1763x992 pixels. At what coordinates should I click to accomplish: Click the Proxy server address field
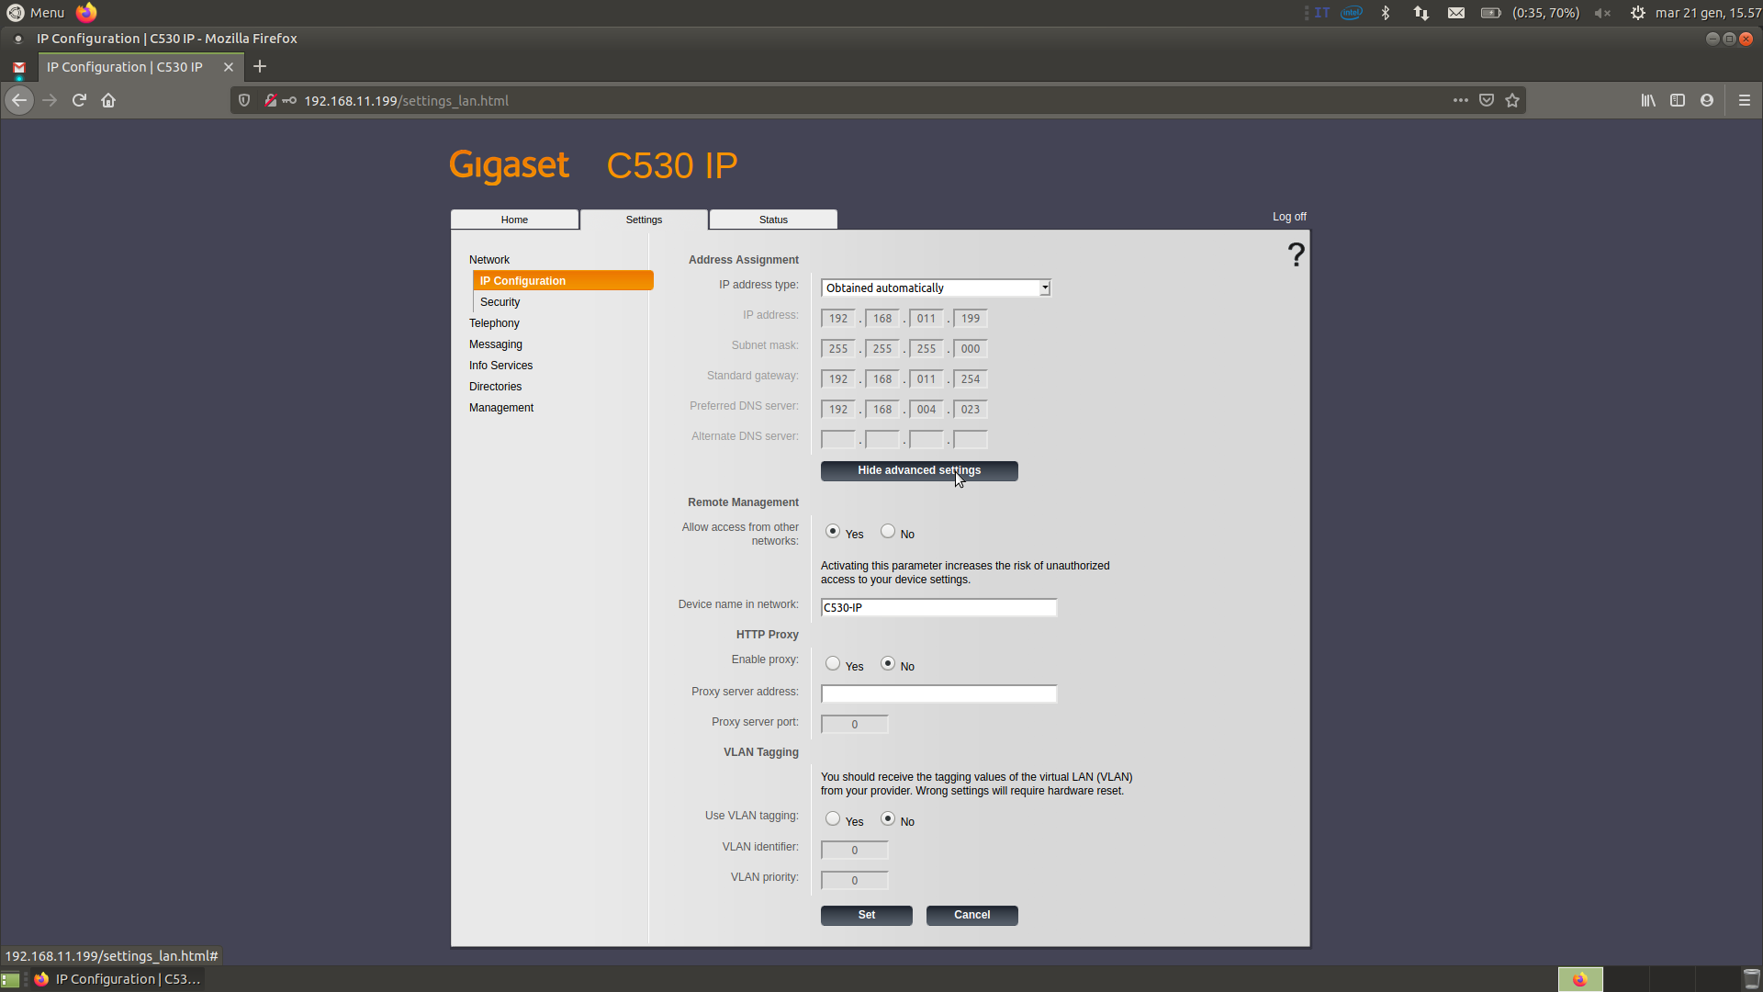click(938, 693)
